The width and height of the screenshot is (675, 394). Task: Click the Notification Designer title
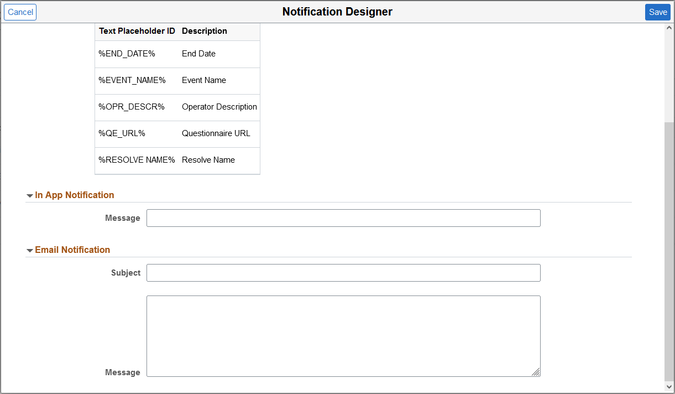click(x=337, y=12)
